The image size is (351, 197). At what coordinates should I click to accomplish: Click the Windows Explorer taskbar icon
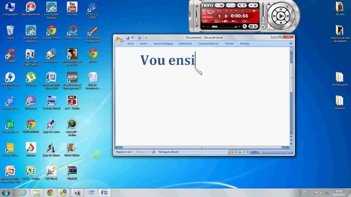(37, 193)
